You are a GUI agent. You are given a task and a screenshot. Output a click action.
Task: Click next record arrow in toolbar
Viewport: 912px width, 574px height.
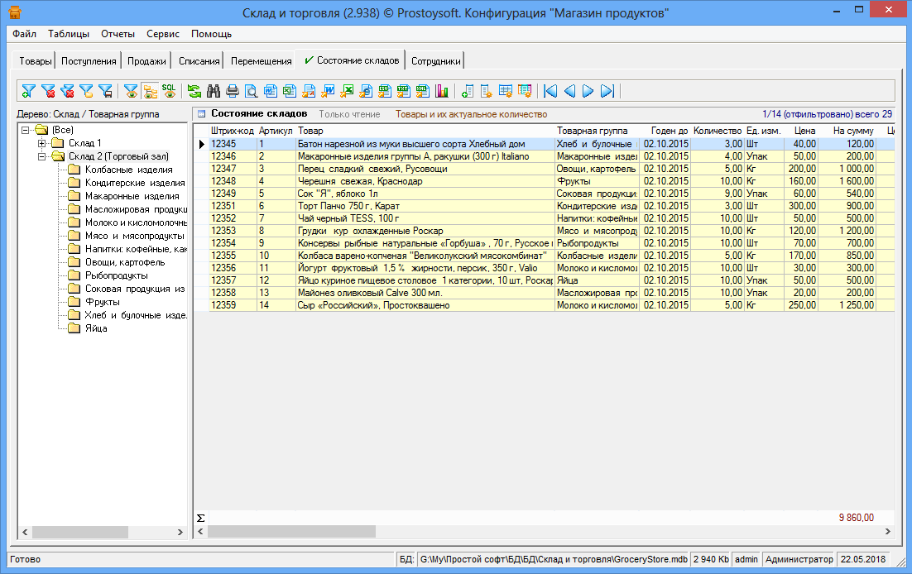coord(588,91)
